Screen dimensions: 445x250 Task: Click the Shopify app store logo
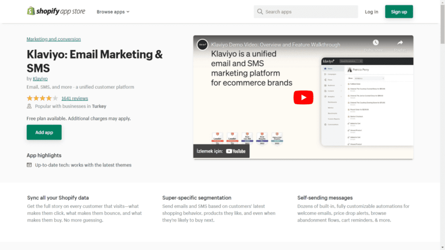point(56,11)
